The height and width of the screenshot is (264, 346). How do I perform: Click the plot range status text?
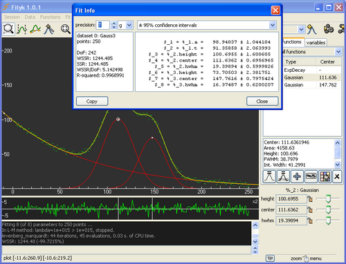tap(38, 258)
